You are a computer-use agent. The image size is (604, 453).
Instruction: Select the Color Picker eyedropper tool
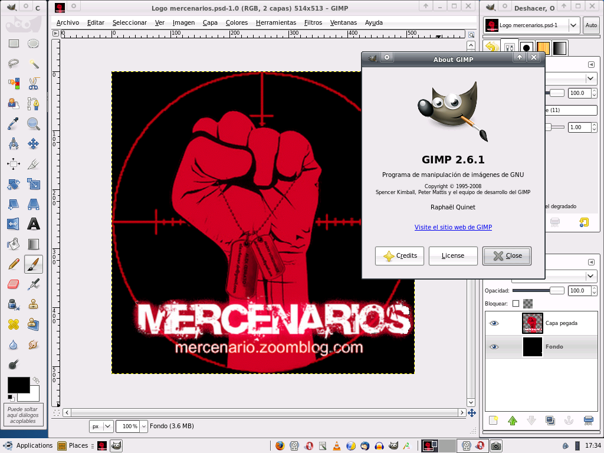click(14, 124)
